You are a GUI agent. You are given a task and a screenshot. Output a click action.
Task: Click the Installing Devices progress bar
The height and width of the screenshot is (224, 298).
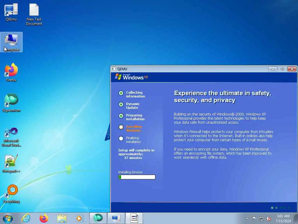tap(137, 177)
